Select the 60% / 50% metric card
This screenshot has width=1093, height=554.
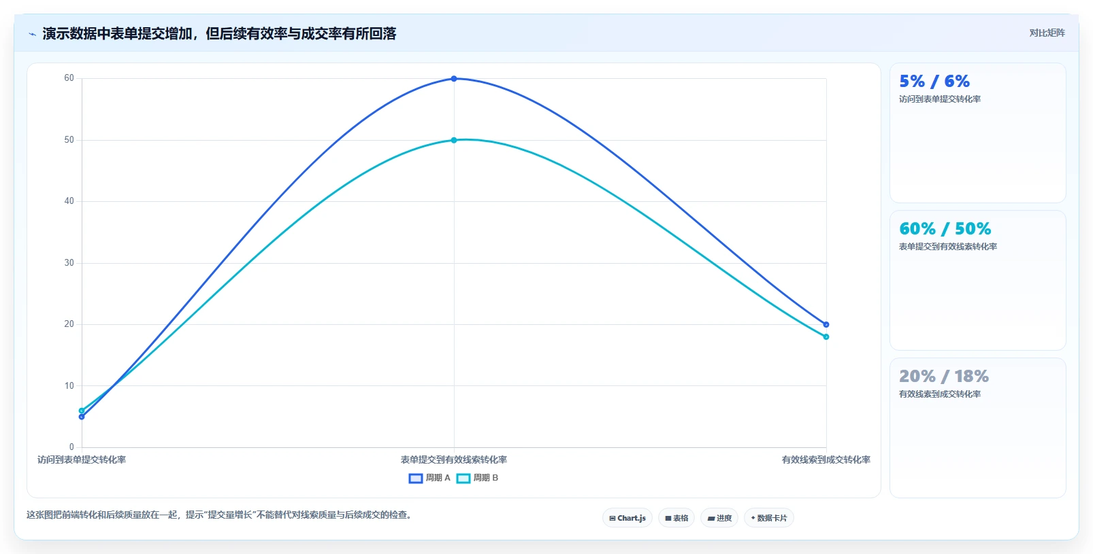click(x=977, y=280)
